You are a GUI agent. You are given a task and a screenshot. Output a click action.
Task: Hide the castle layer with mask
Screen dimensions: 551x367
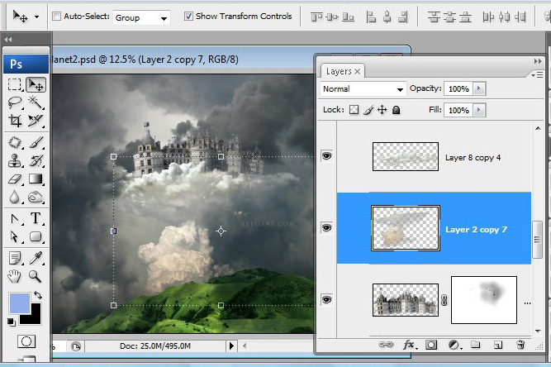tap(327, 299)
